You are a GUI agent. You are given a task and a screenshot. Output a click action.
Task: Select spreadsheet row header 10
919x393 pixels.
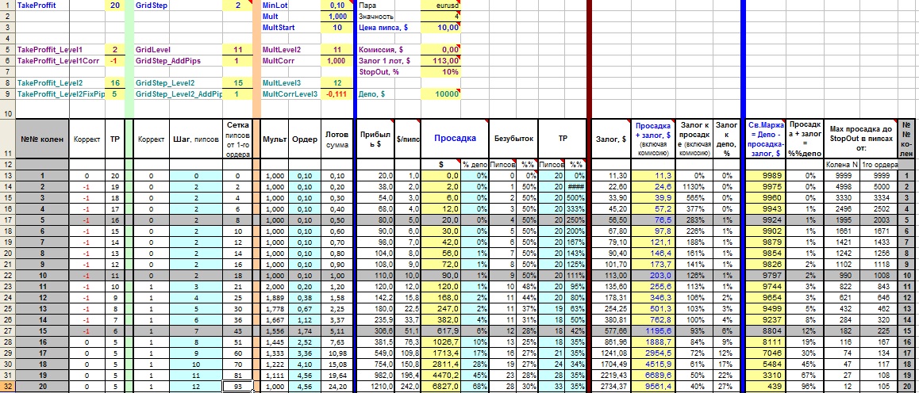pyautogui.click(x=7, y=111)
